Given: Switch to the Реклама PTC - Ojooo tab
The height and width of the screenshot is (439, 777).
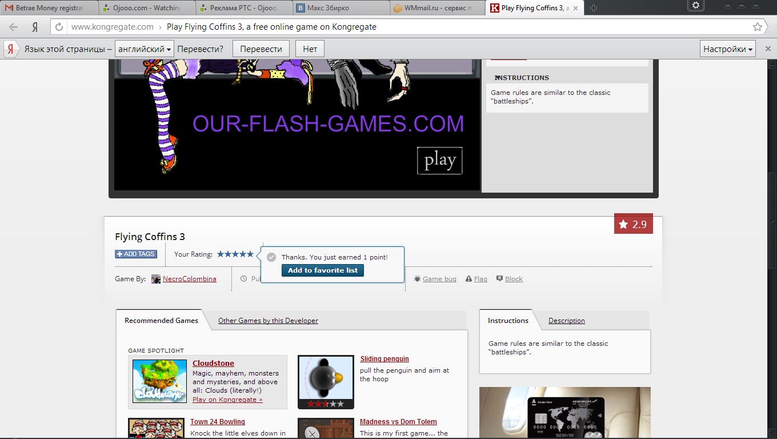Looking at the screenshot, I should click(244, 8).
